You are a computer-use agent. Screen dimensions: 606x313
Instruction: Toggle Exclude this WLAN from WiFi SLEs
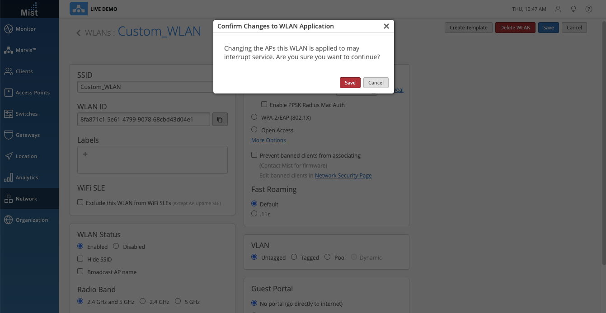click(x=80, y=202)
